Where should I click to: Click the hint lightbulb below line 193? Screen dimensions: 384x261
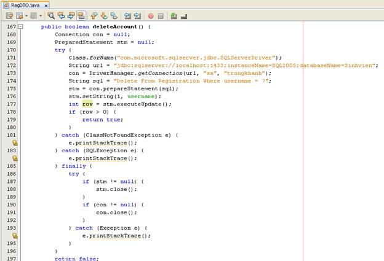click(15, 236)
